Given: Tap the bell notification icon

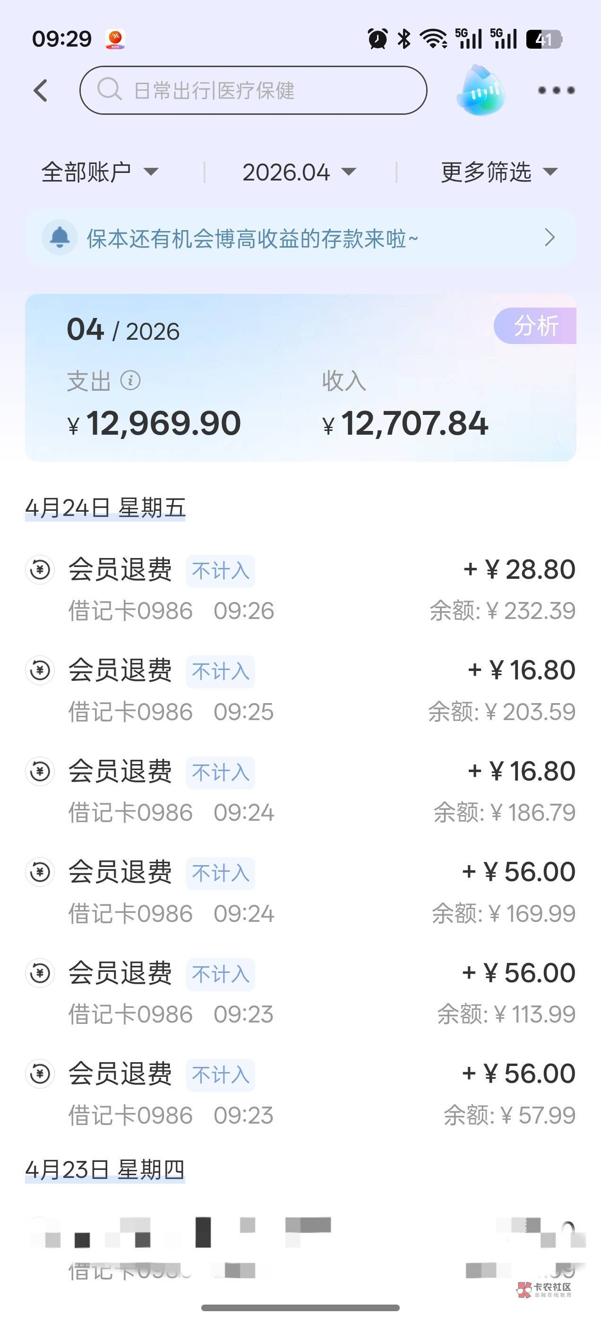Looking at the screenshot, I should tap(60, 237).
